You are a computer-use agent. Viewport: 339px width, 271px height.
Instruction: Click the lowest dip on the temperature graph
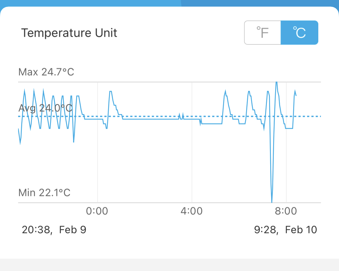pos(272,202)
